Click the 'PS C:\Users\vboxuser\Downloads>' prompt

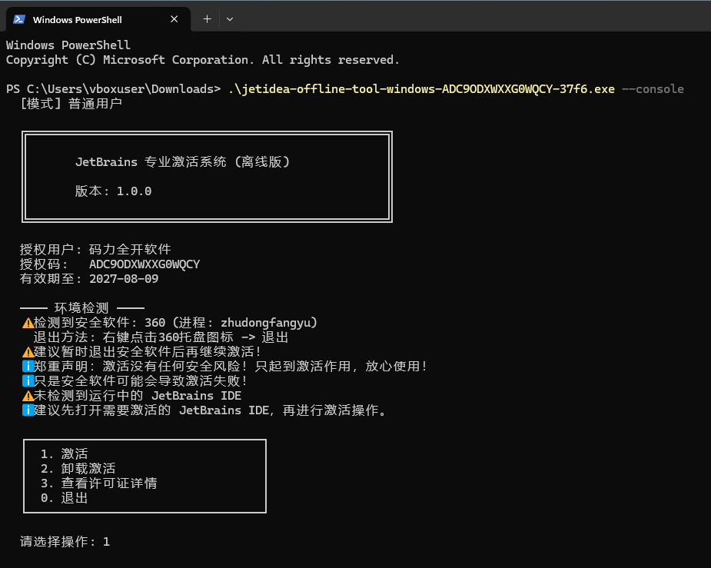(113, 89)
